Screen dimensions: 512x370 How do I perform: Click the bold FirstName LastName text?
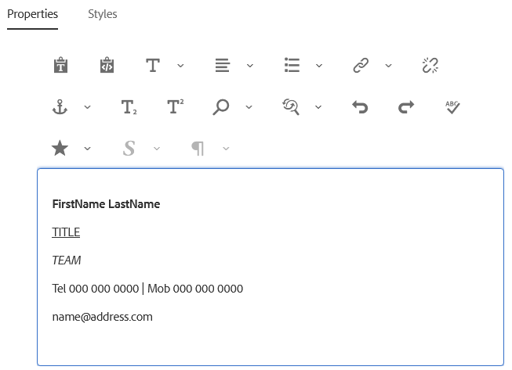coord(106,204)
